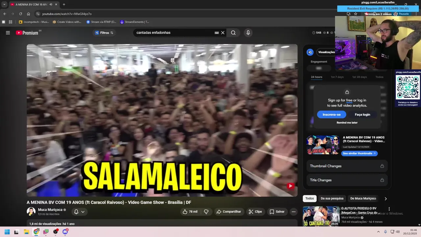Click See similar thumbnails
Viewport: 421px width, 237px height.
359,153
